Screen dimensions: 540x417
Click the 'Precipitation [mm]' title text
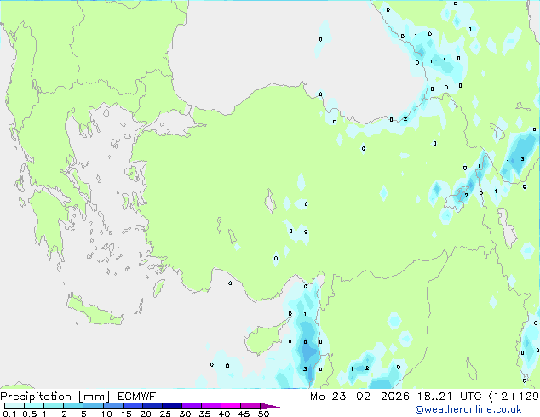click(55, 397)
